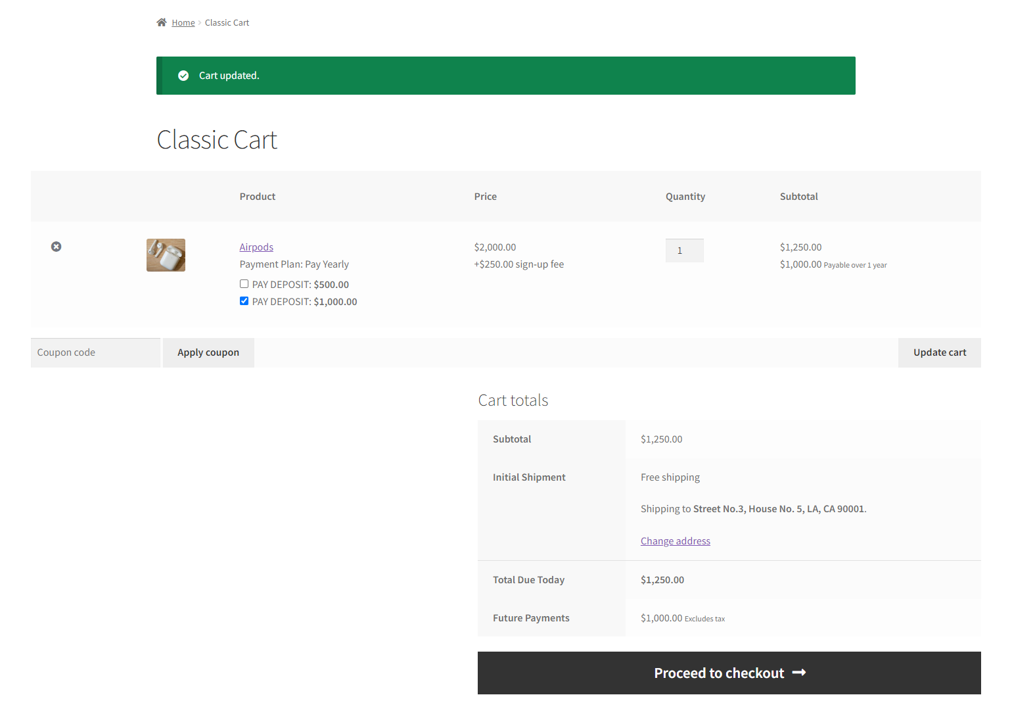The height and width of the screenshot is (720, 1012).
Task: Open the Airpods product link
Action: tap(256, 247)
